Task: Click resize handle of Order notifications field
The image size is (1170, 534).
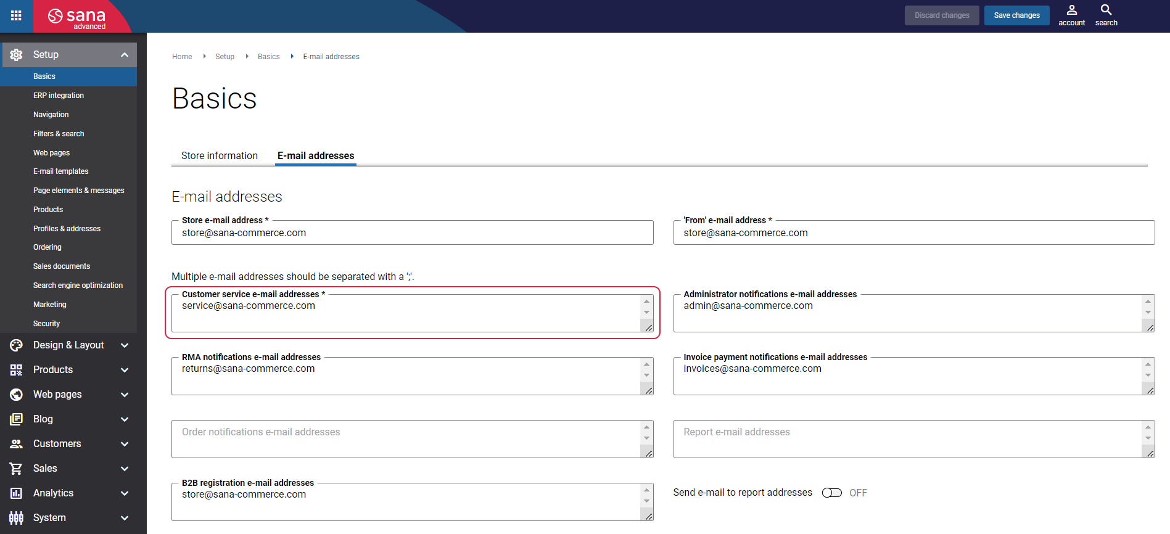Action: pyautogui.click(x=649, y=454)
